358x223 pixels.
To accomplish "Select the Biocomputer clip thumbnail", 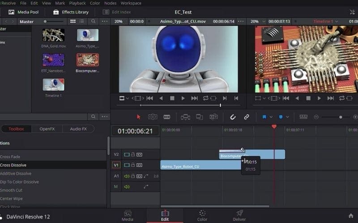I will click(88, 60).
